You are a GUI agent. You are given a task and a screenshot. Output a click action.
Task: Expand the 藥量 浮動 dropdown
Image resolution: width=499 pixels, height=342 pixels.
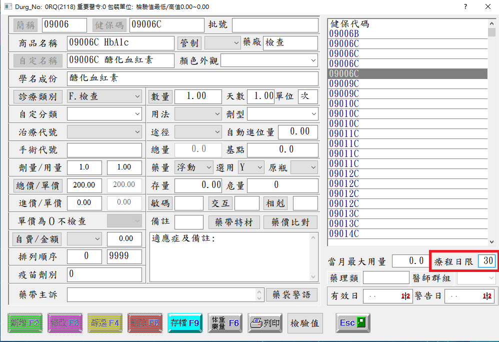(x=208, y=168)
